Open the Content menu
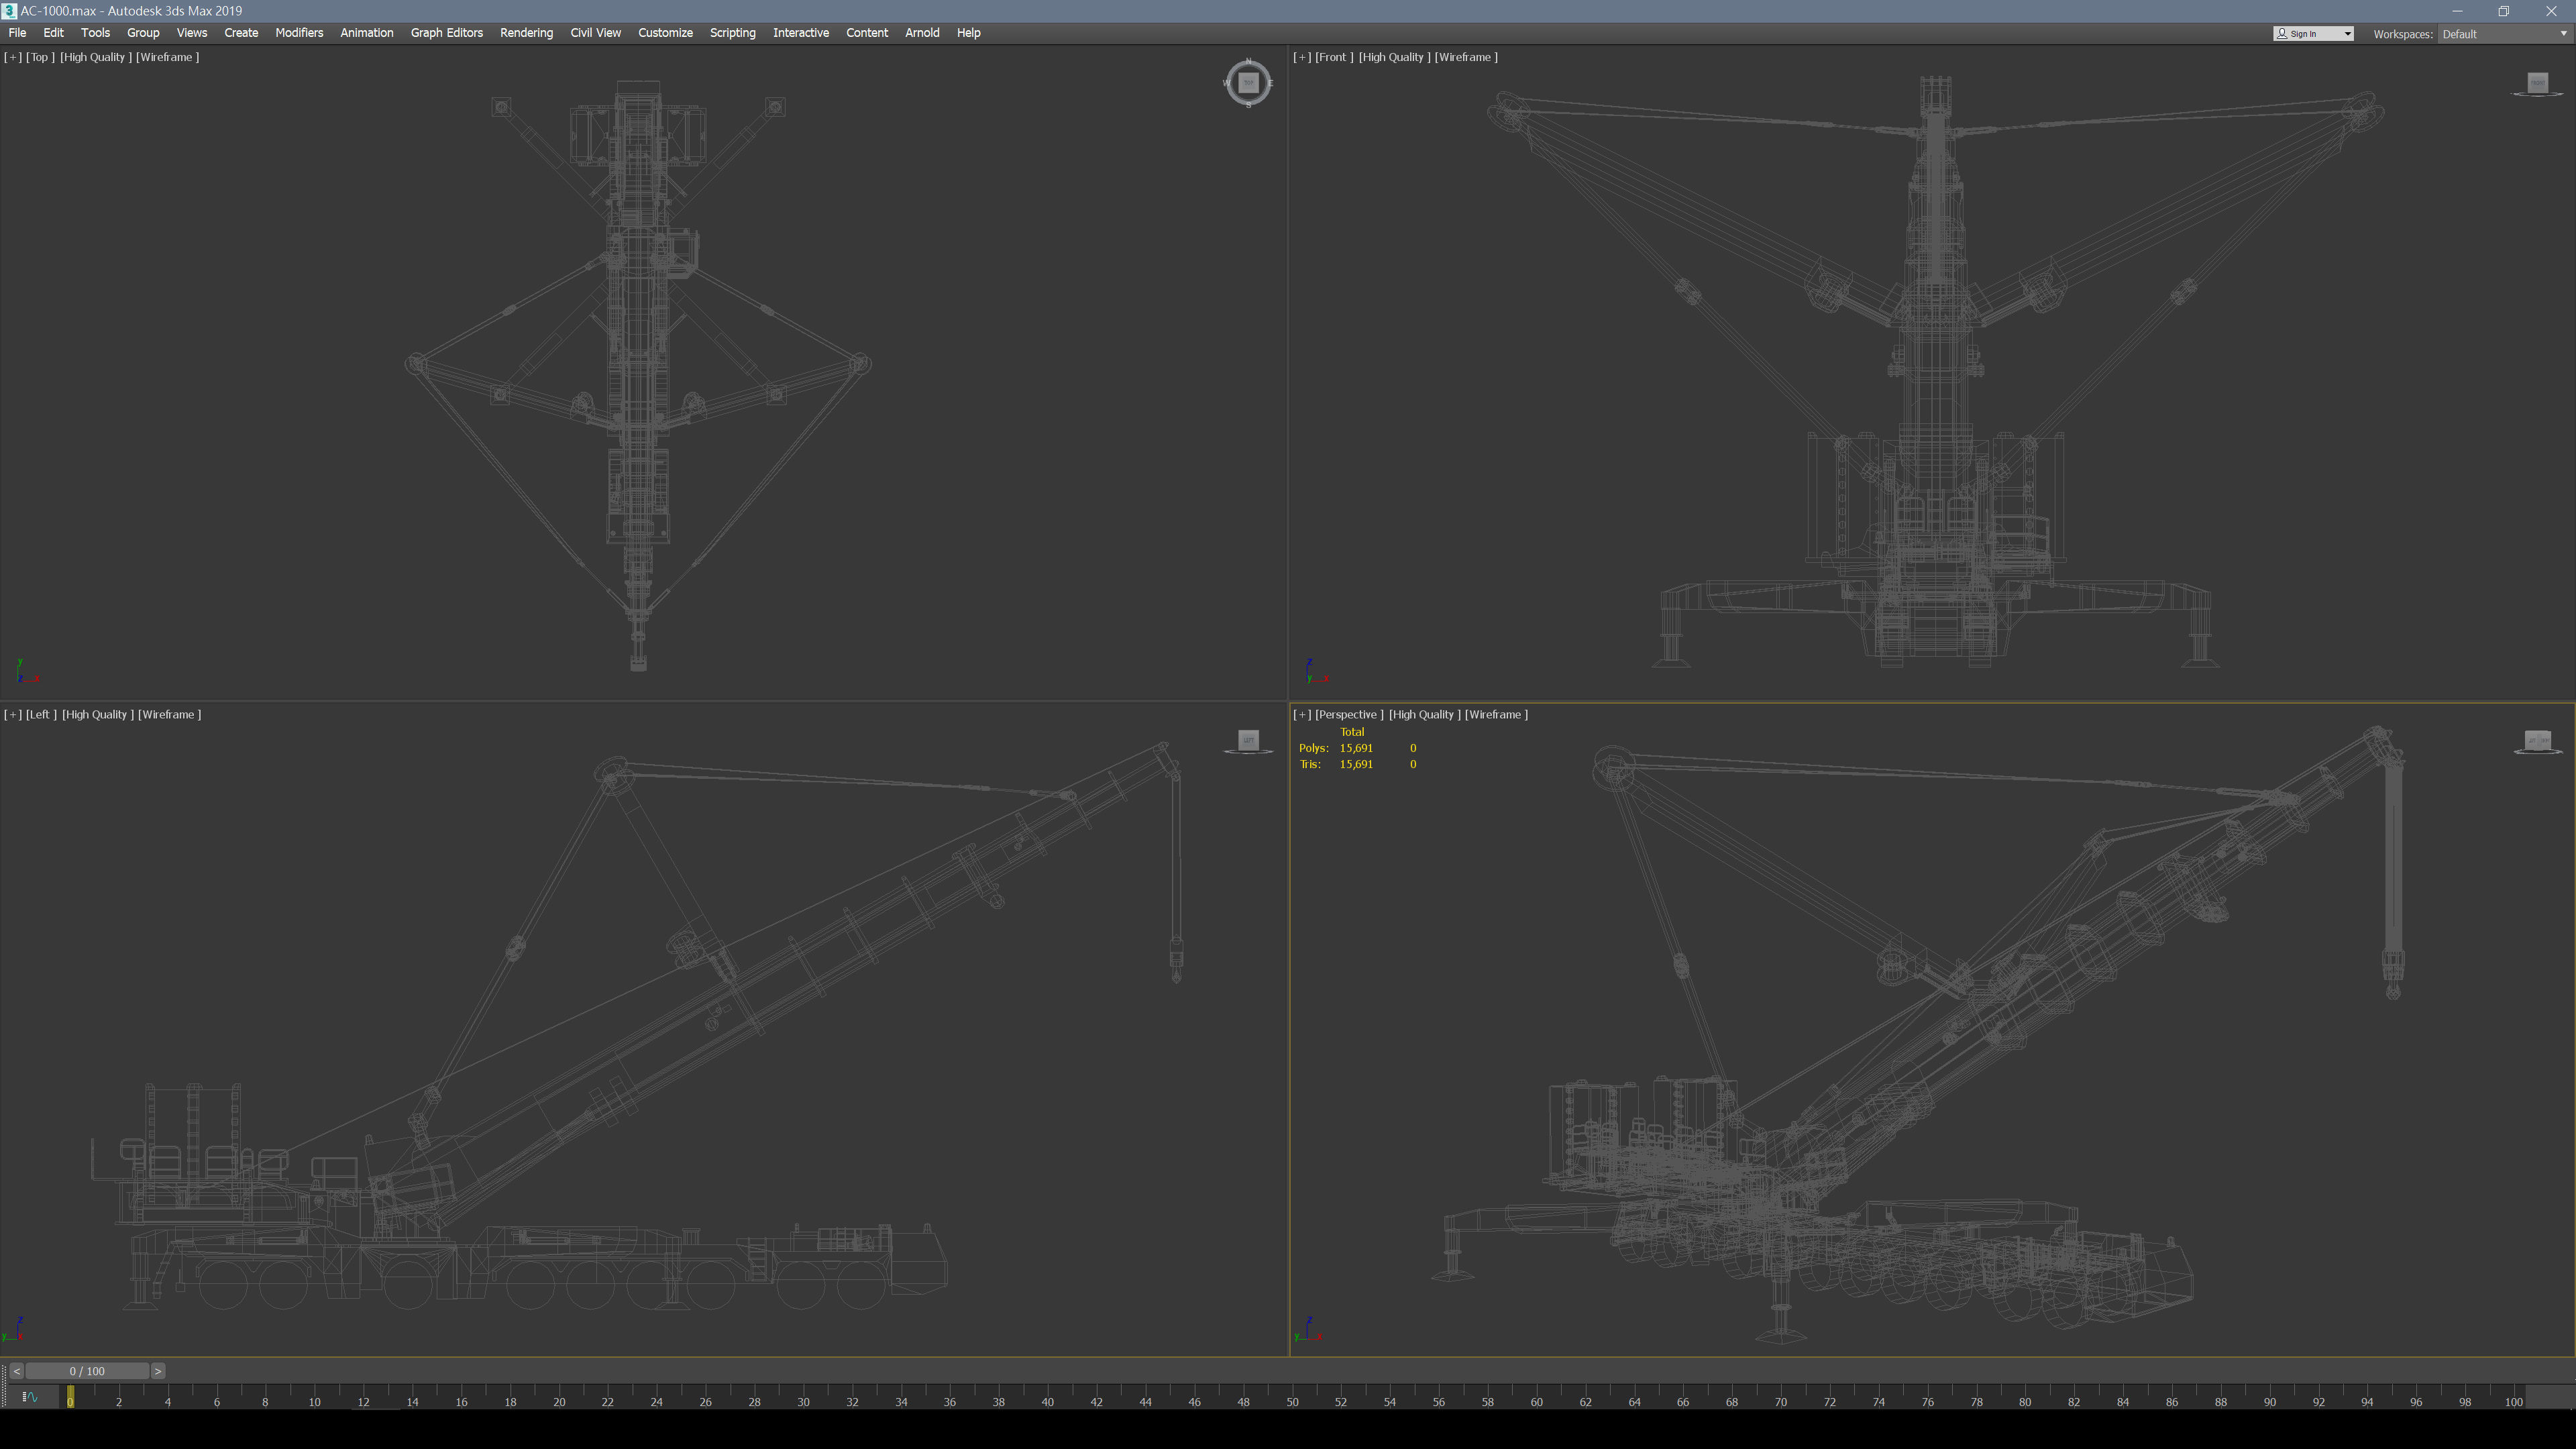Image resolution: width=2576 pixels, height=1449 pixels. pos(866,33)
